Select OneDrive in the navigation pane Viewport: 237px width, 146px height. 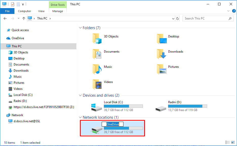click(x=18, y=38)
